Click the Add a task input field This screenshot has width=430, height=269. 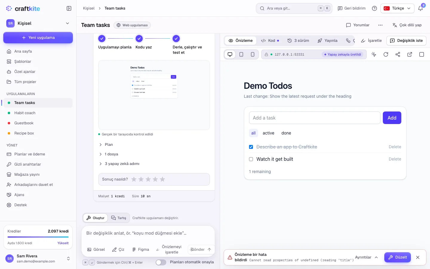(314, 118)
